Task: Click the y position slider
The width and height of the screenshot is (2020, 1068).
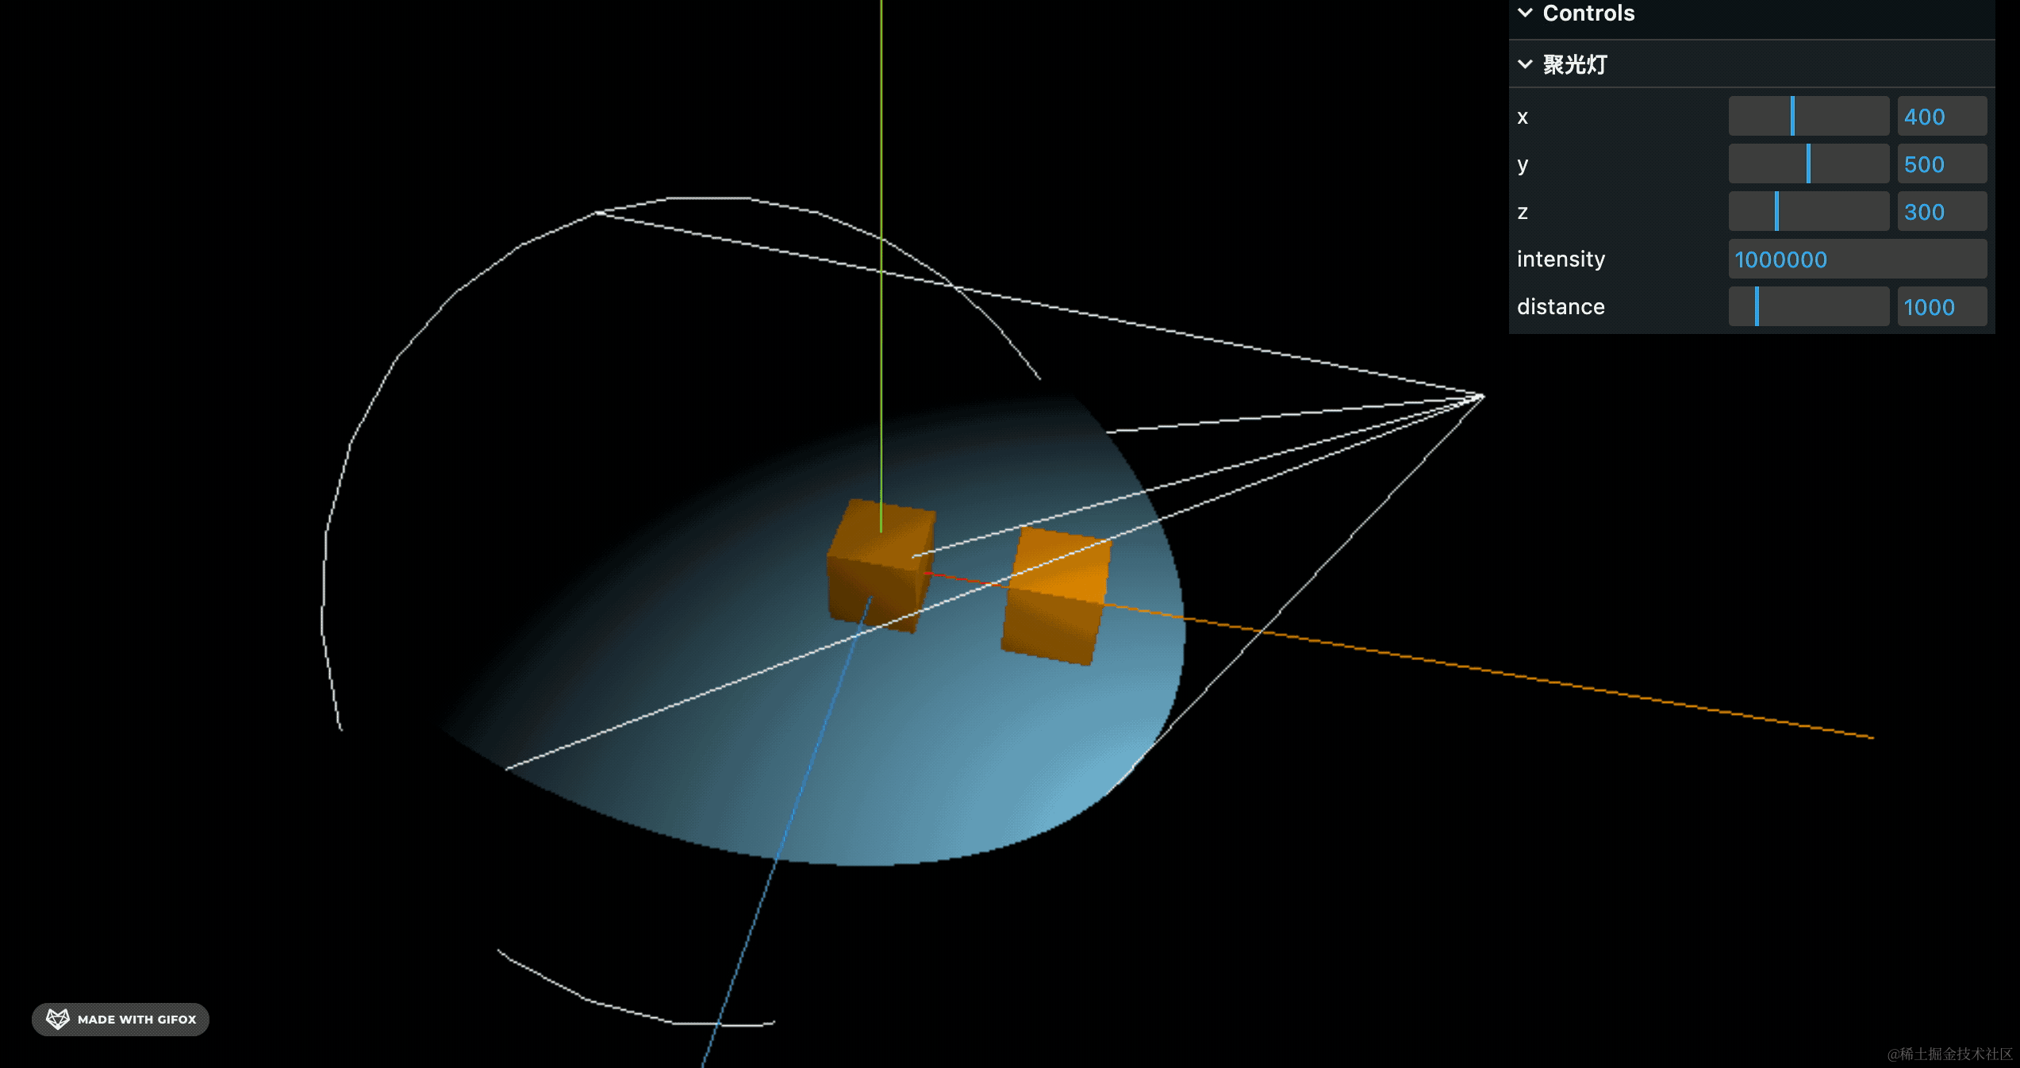Action: (1808, 164)
